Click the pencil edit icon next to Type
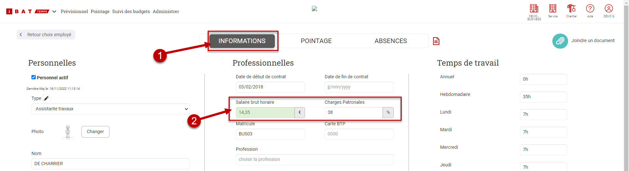The height and width of the screenshot is (171, 629). 47,98
